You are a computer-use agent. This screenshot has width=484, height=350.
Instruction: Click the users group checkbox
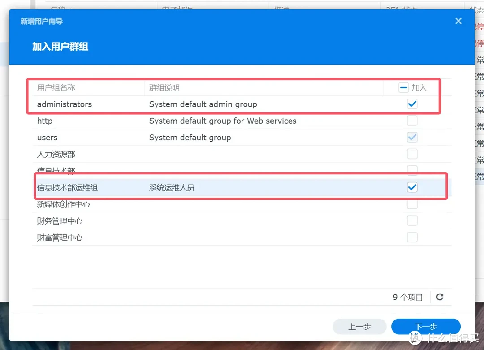tap(412, 137)
